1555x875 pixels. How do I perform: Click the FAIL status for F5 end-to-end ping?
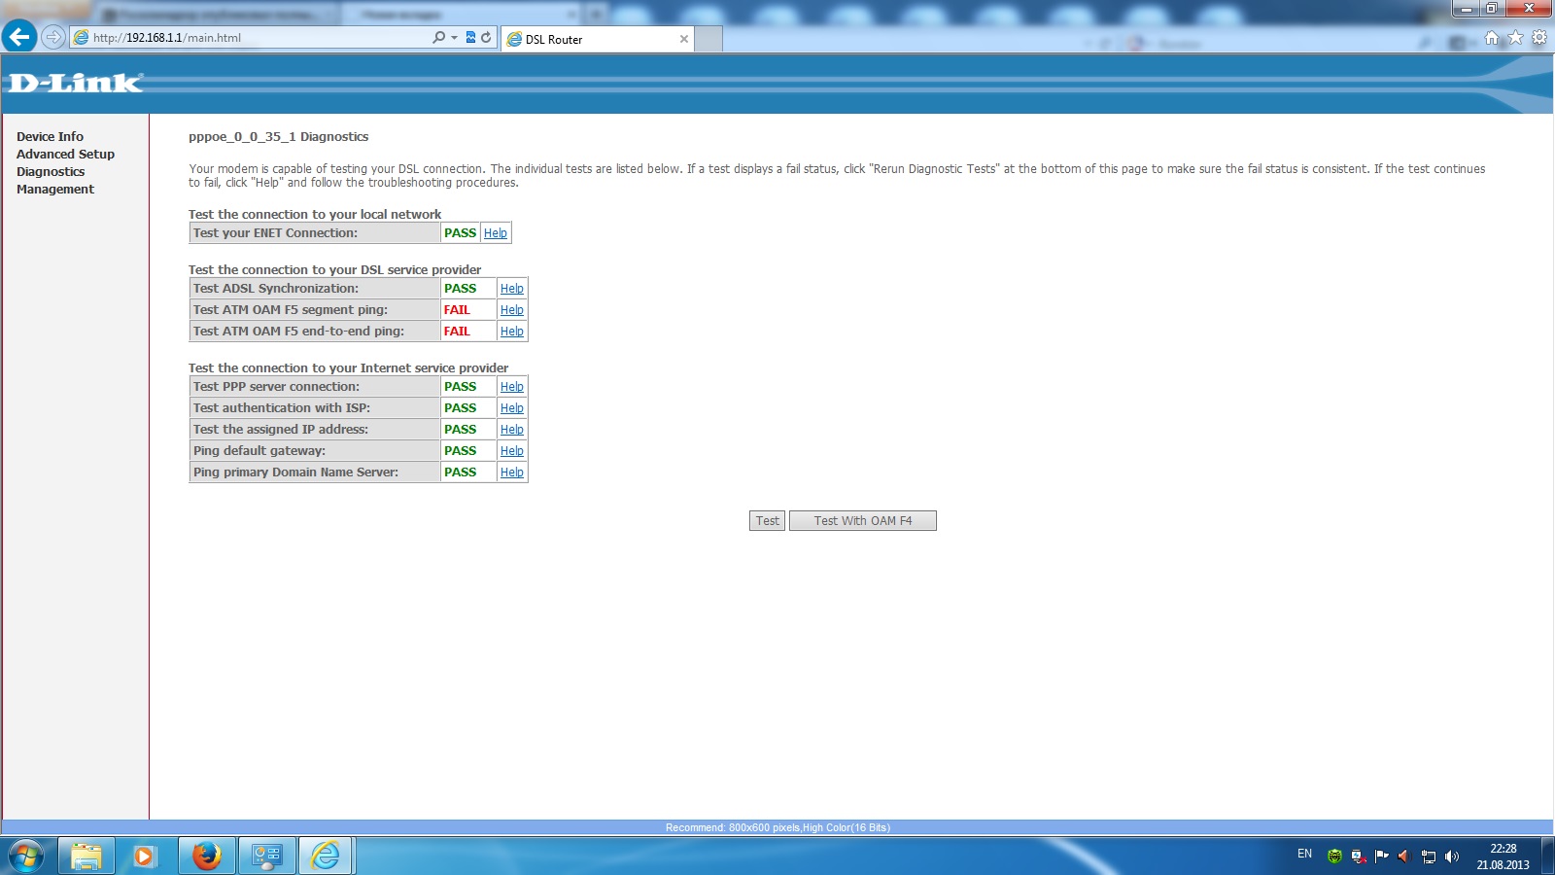[x=457, y=332]
